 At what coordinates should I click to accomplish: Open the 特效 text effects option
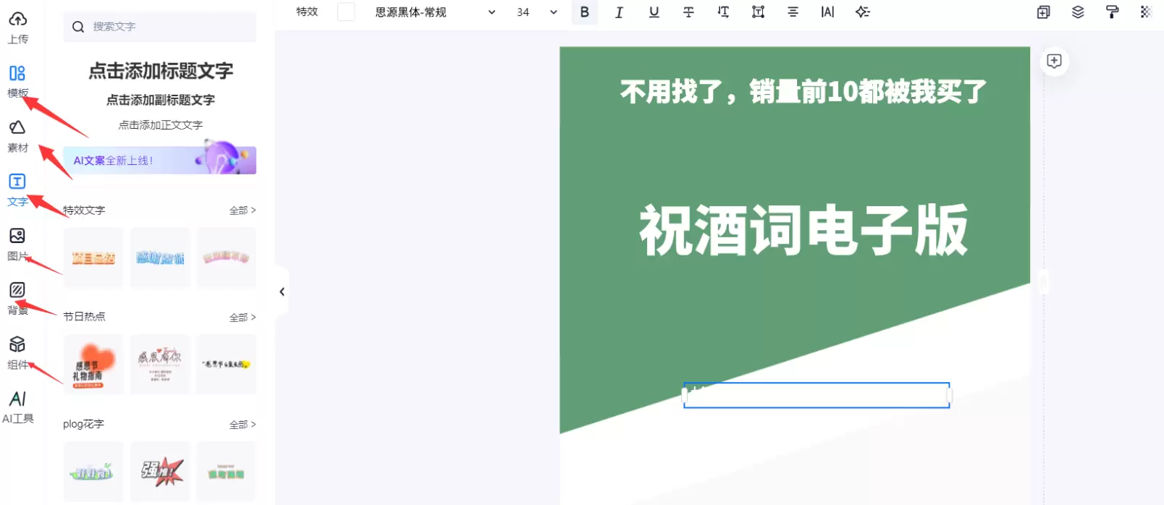[307, 12]
